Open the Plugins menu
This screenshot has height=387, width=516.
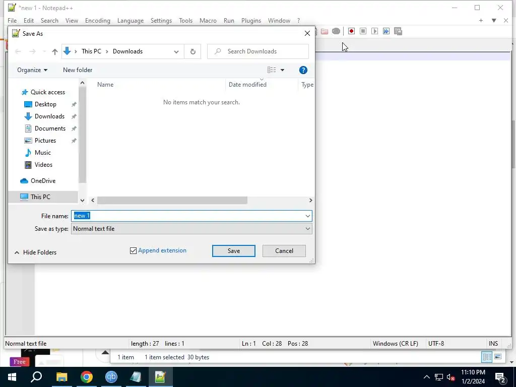[x=251, y=20]
